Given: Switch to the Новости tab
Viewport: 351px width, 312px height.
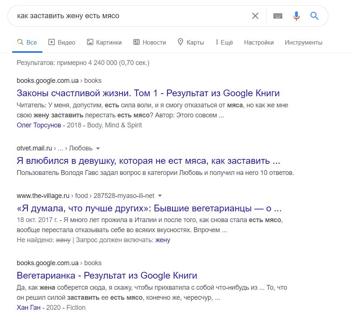Looking at the screenshot, I should click(x=150, y=42).
